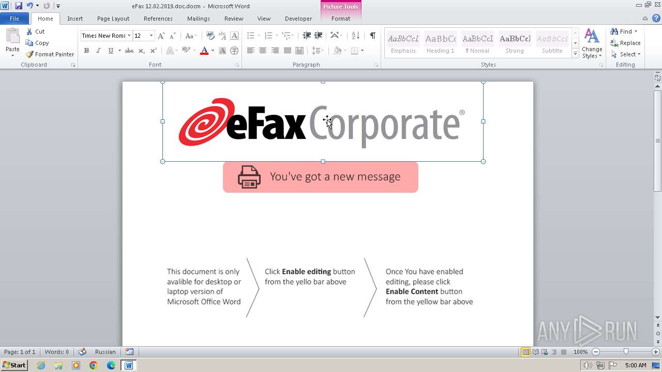Open the Select dropdown in Editing
662x372 pixels.
click(x=626, y=54)
